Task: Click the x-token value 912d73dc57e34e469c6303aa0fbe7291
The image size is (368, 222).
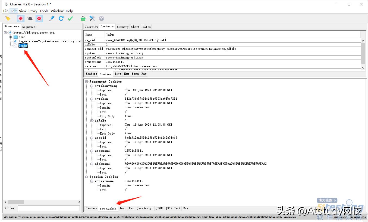Action: pos(151,99)
